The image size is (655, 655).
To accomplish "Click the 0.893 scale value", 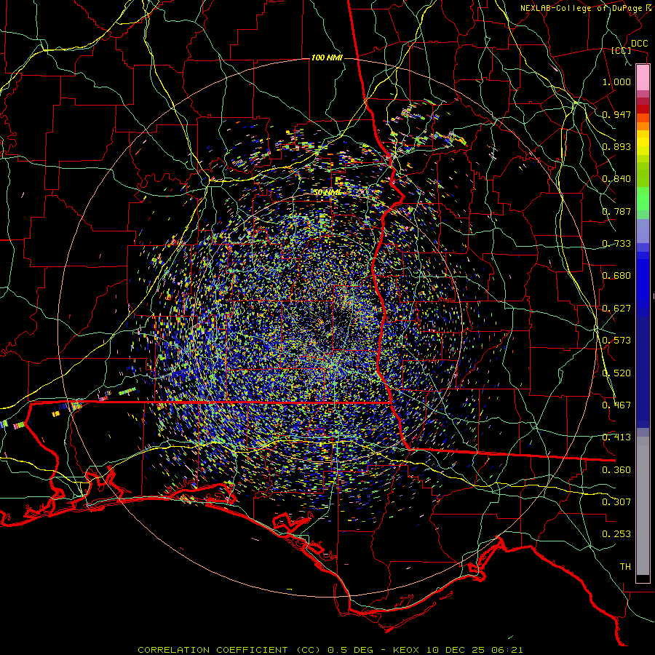I will pos(616,146).
